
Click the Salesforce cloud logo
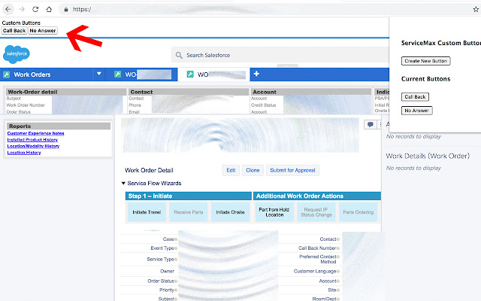pyautogui.click(x=17, y=54)
